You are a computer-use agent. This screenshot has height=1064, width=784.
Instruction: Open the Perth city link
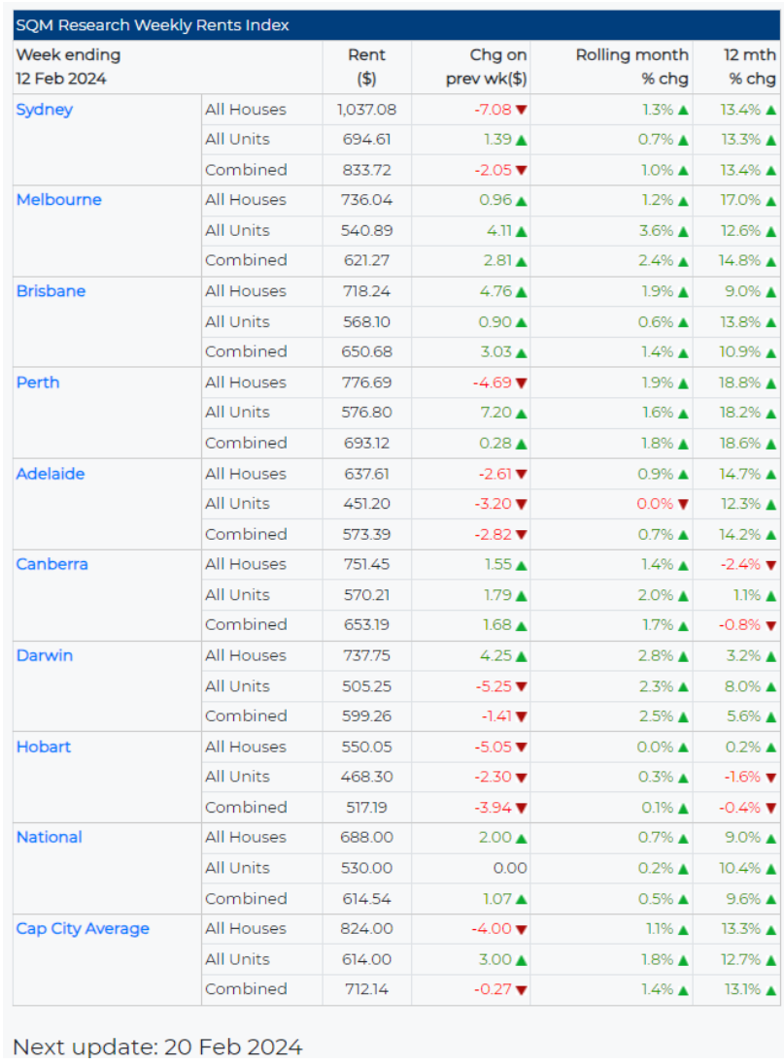click(38, 382)
